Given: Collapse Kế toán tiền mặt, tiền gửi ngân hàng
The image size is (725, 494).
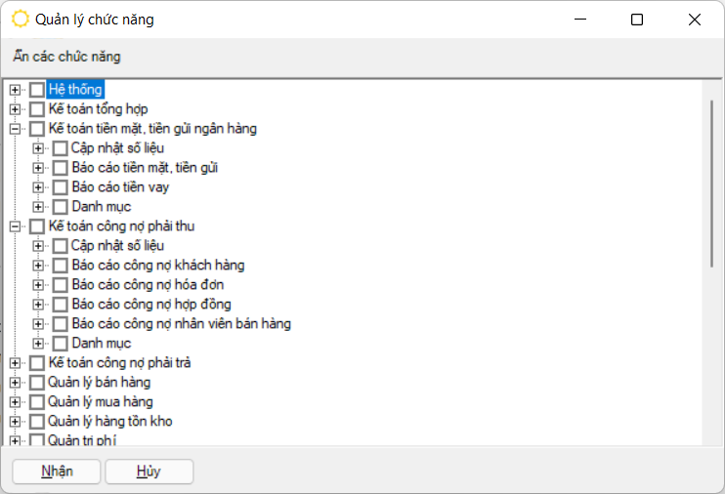Looking at the screenshot, I should coord(15,129).
